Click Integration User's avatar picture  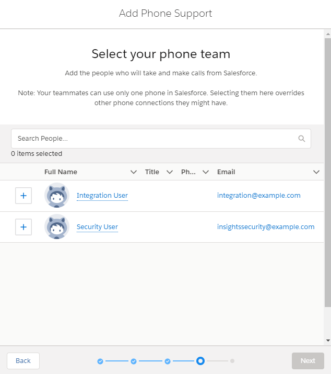tap(57, 195)
